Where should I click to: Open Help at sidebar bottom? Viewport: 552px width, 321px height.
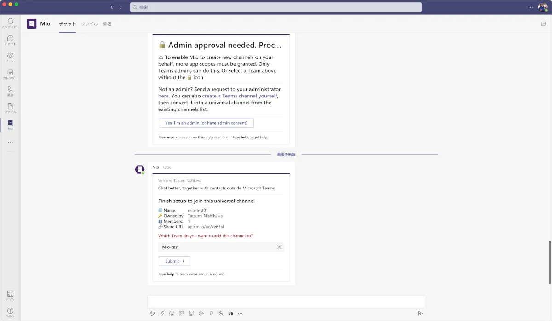tap(10, 313)
